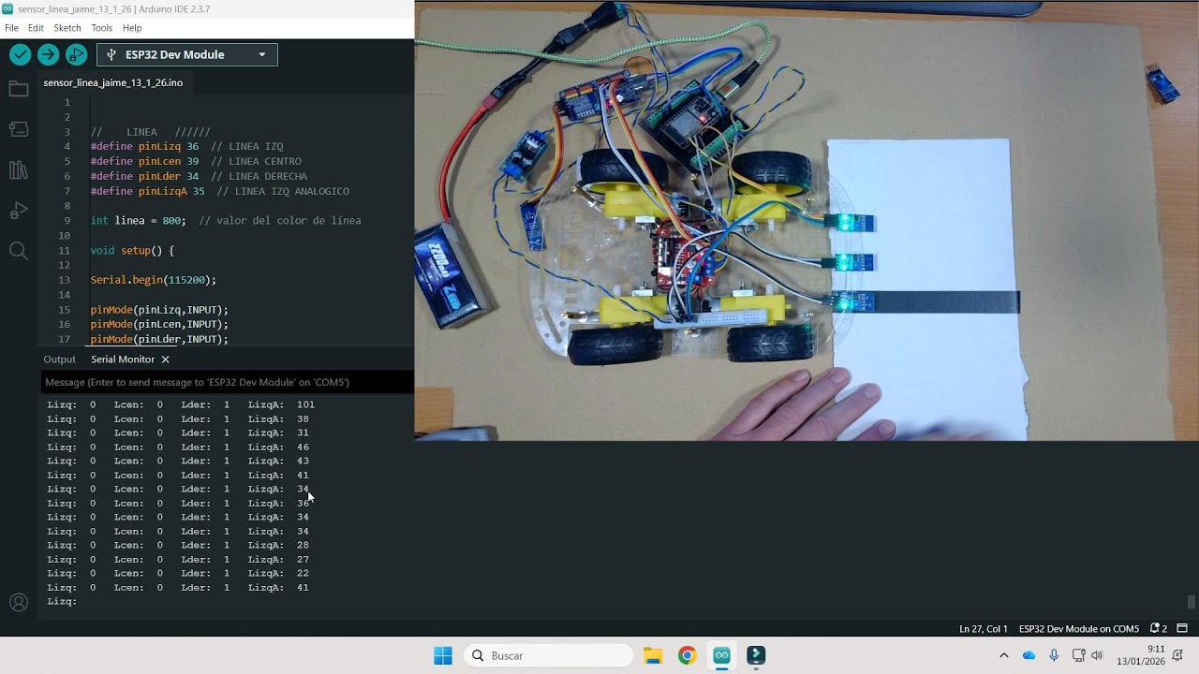1199x674 pixels.
Task: Open the Tools menu
Action: coord(101,28)
